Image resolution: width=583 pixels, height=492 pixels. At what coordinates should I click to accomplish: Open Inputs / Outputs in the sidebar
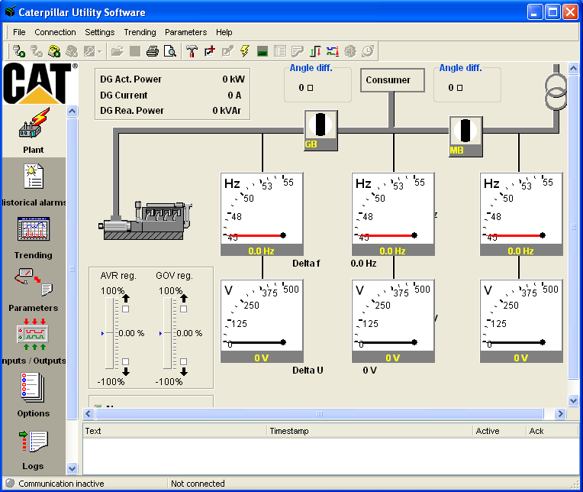(x=34, y=341)
